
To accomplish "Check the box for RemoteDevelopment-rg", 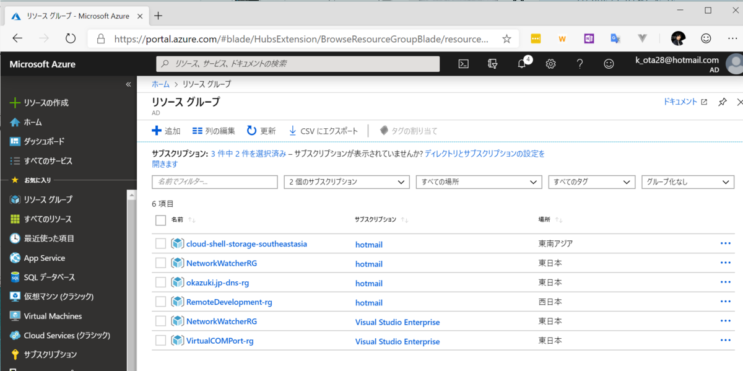I will point(161,302).
